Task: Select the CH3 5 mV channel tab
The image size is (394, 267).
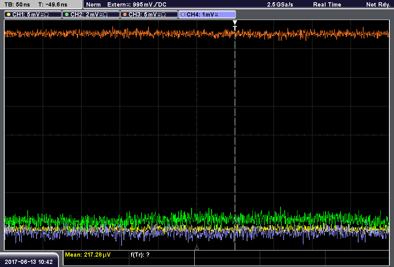Action: click(x=149, y=15)
